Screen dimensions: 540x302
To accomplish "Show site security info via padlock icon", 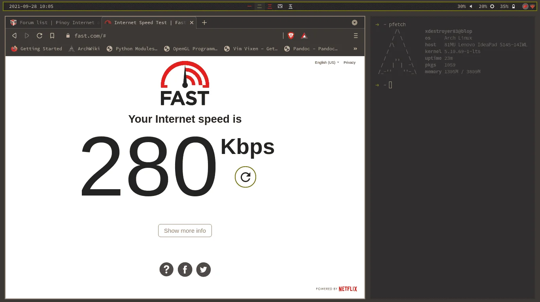I will (68, 36).
